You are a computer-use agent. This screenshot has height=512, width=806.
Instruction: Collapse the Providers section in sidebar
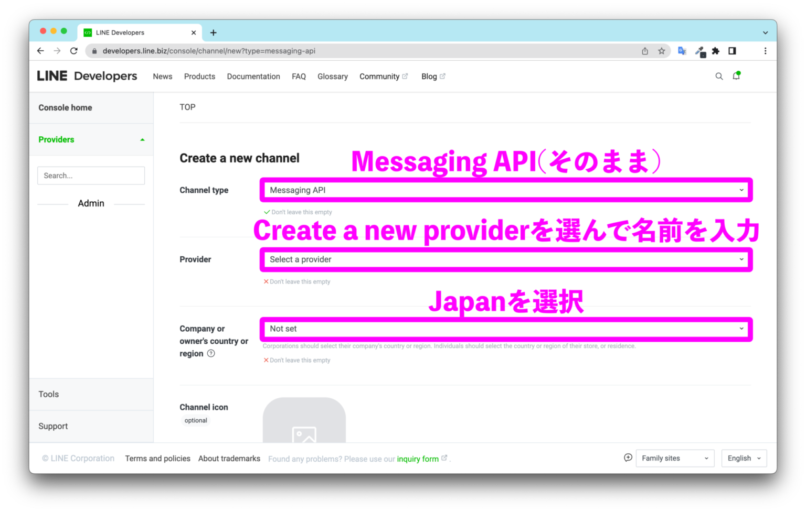(x=141, y=139)
